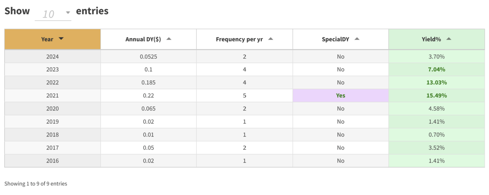The image size is (489, 195).
Task: Click the 7.04% yield value
Action: click(436, 69)
